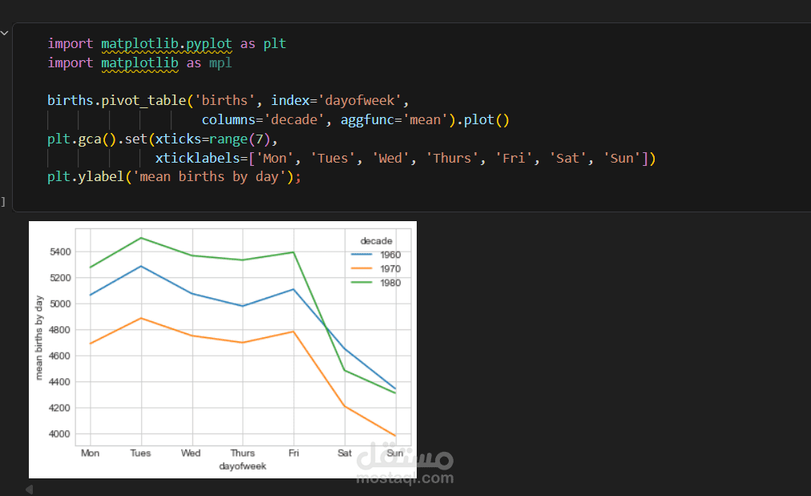Click the mostaql.com watermark

(405, 478)
